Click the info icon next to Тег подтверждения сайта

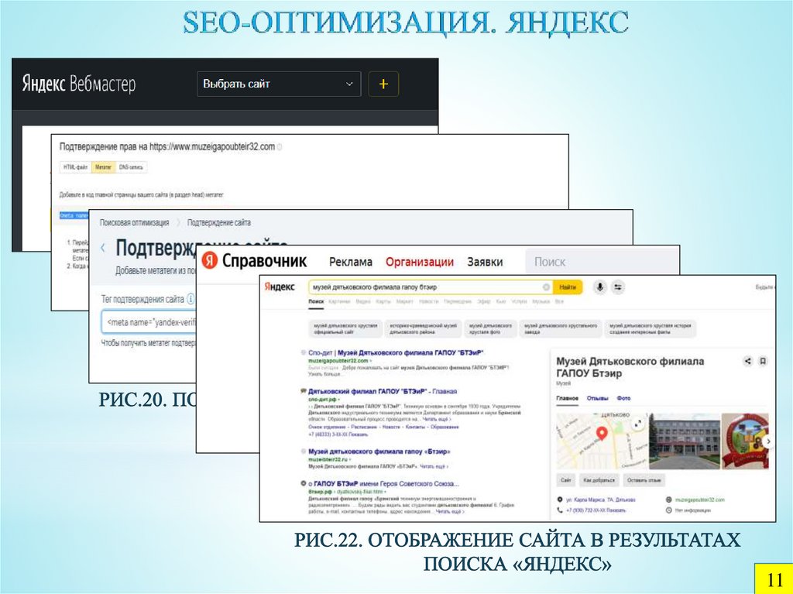tap(191, 299)
